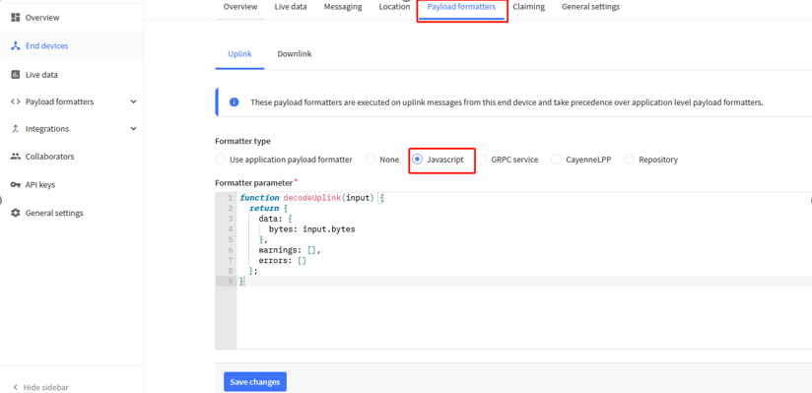Image resolution: width=812 pixels, height=393 pixels.
Task: Click the 'warnings: [],' code line
Action: 290,250
